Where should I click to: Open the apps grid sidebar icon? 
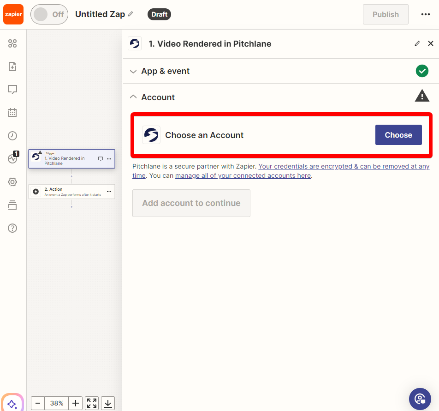tap(12, 43)
